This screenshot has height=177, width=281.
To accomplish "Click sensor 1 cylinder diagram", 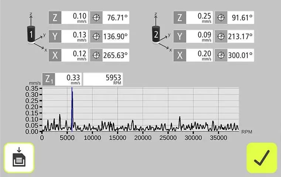I will pyautogui.click(x=31, y=35).
